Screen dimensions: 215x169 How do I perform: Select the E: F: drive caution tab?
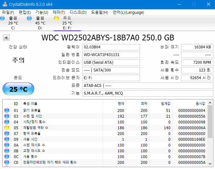[x=67, y=23]
